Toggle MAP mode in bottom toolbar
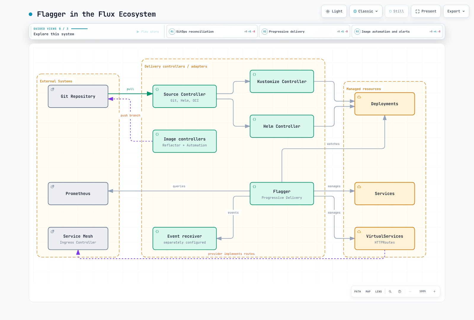This screenshot has width=474, height=320. tap(368, 292)
